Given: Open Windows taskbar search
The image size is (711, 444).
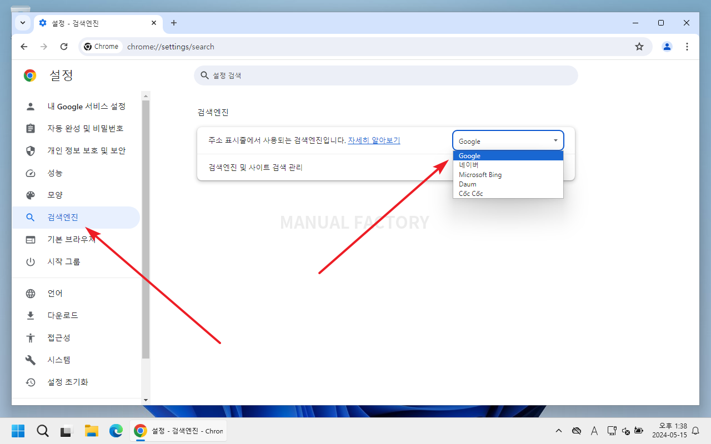Looking at the screenshot, I should pos(43,431).
